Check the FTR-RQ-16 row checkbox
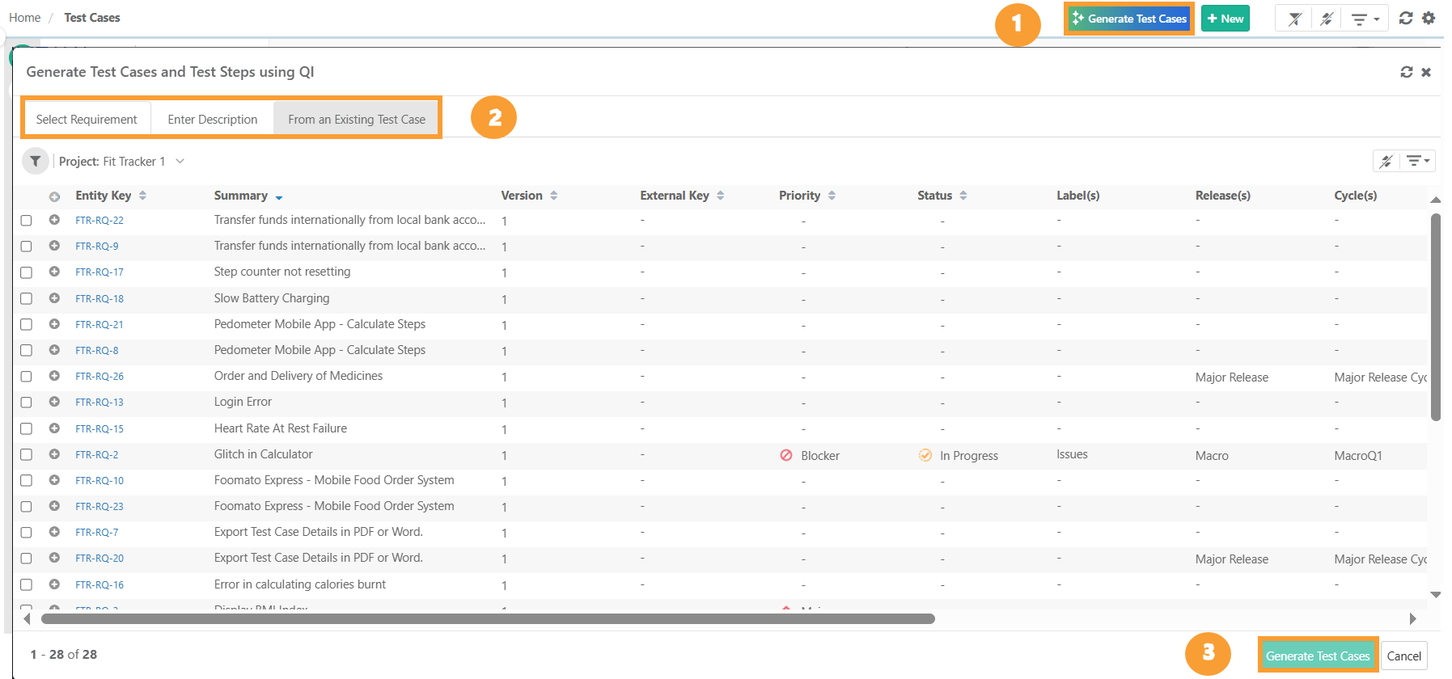This screenshot has width=1452, height=679. (x=26, y=585)
